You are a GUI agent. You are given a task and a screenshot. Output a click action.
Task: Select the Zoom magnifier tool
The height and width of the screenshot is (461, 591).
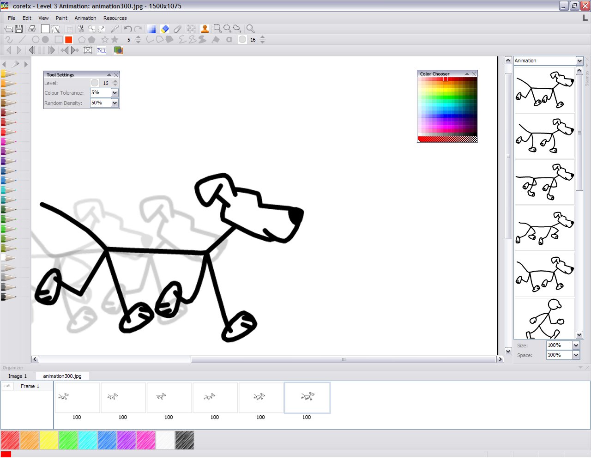click(251, 29)
